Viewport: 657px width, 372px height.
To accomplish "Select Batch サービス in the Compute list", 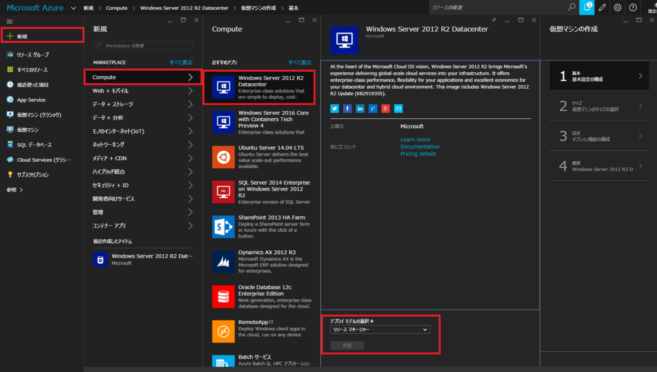I will click(x=261, y=360).
